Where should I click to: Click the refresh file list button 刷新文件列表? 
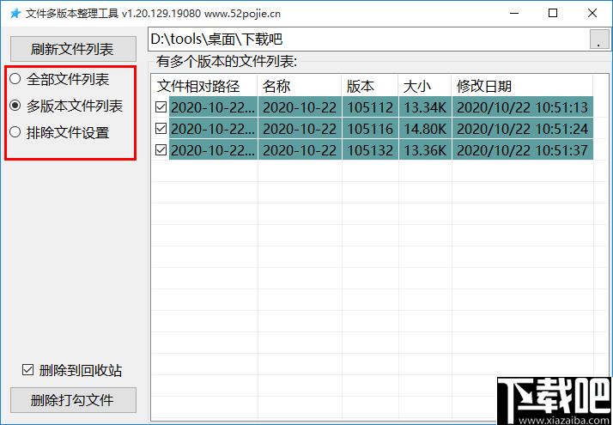[73, 49]
